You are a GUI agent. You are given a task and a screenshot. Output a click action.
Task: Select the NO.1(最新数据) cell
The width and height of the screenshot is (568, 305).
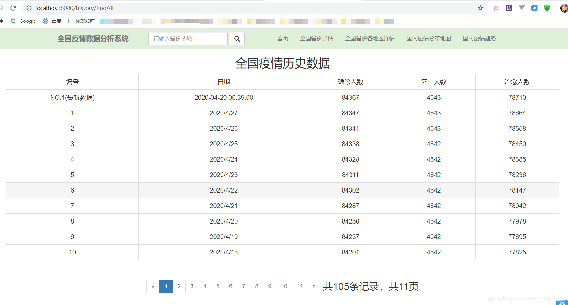(x=72, y=98)
